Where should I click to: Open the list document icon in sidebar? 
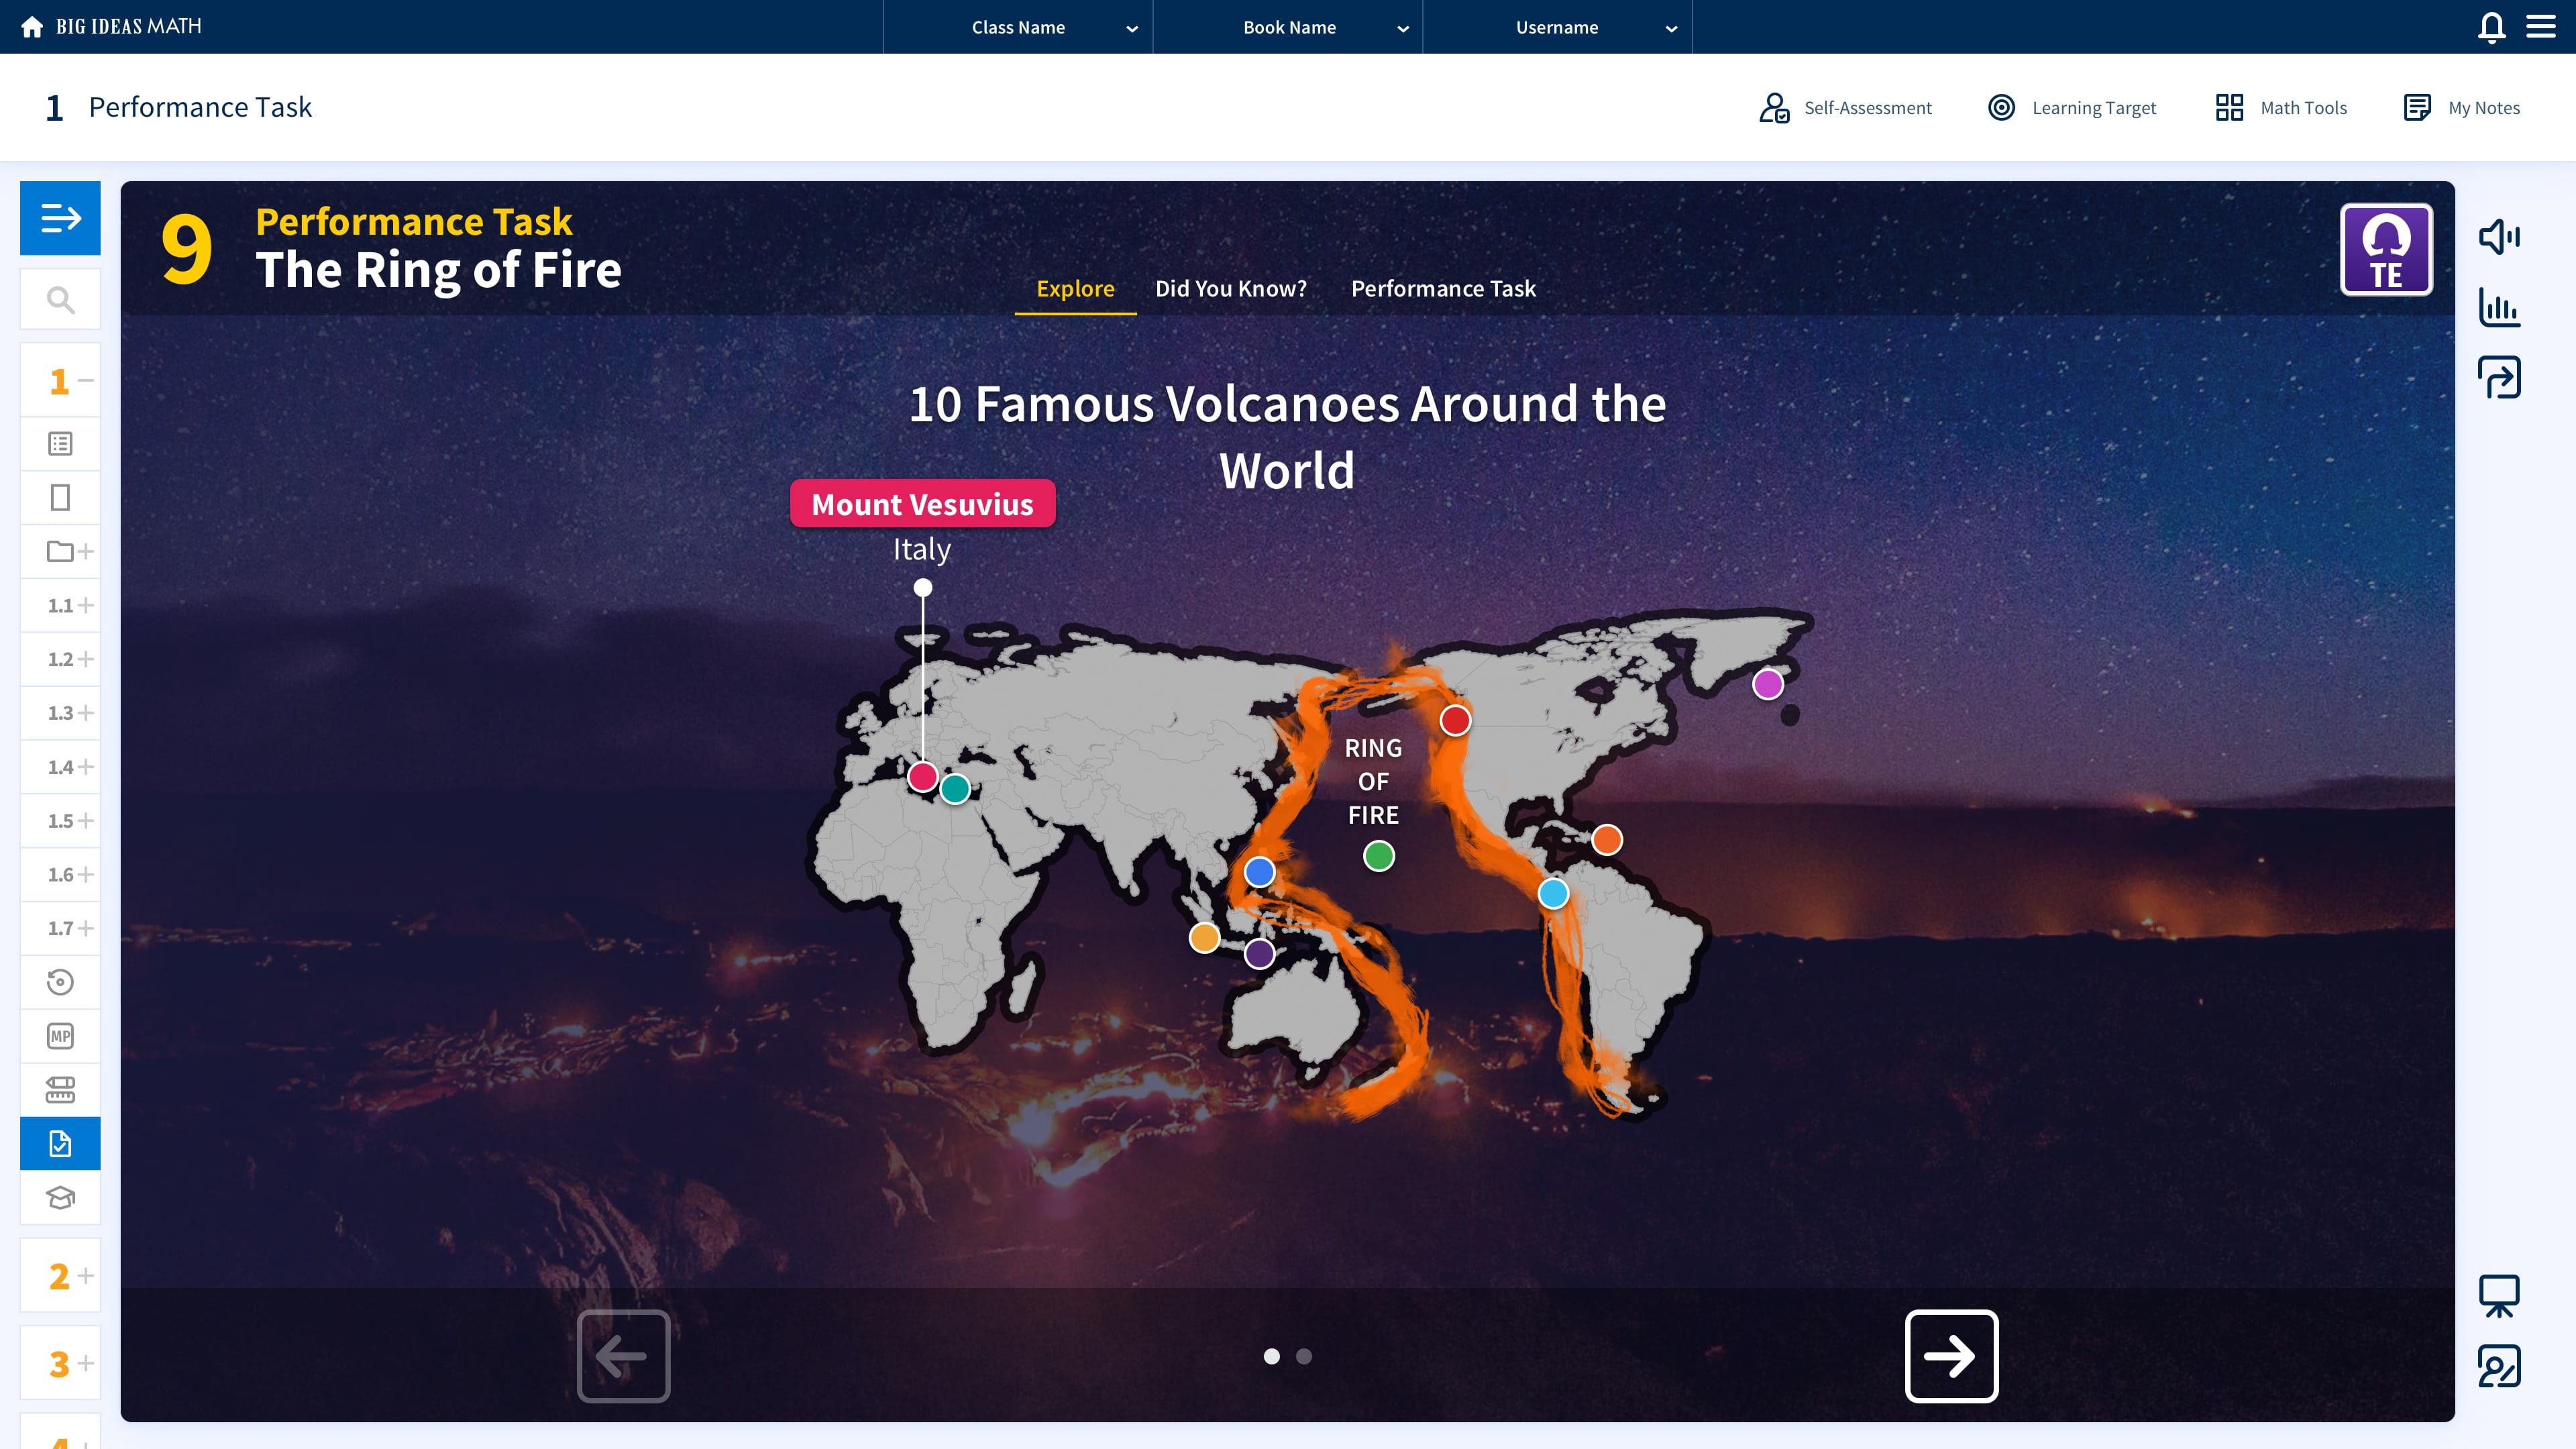pos(60,443)
